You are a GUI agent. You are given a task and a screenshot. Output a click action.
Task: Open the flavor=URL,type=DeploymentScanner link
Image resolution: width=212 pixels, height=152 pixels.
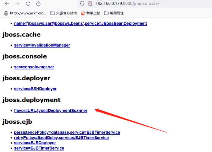50,111
